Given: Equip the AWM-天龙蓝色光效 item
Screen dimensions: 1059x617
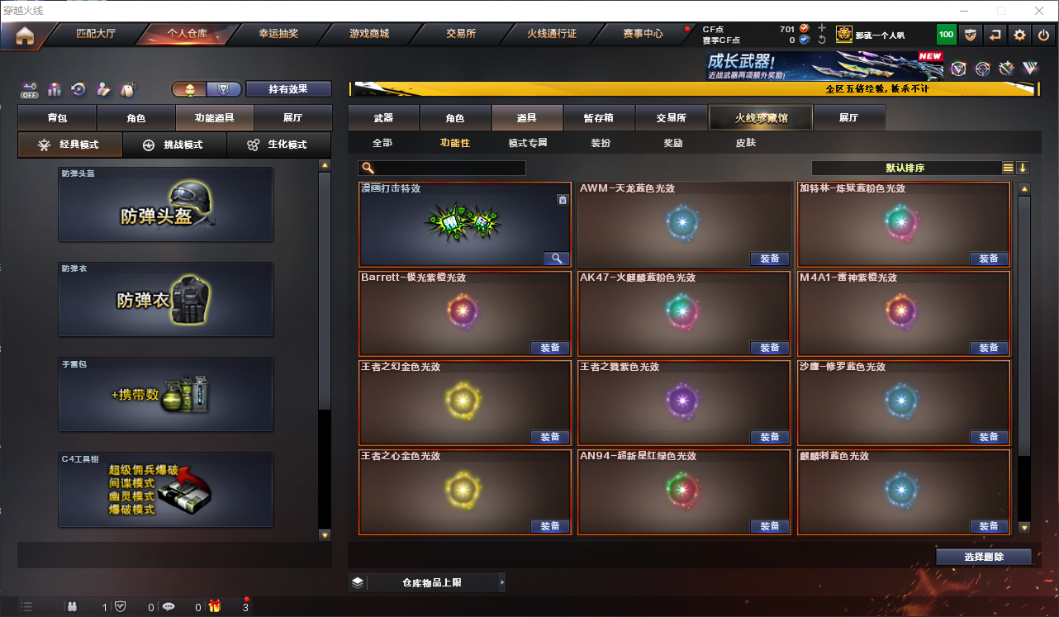Looking at the screenshot, I should click(770, 259).
